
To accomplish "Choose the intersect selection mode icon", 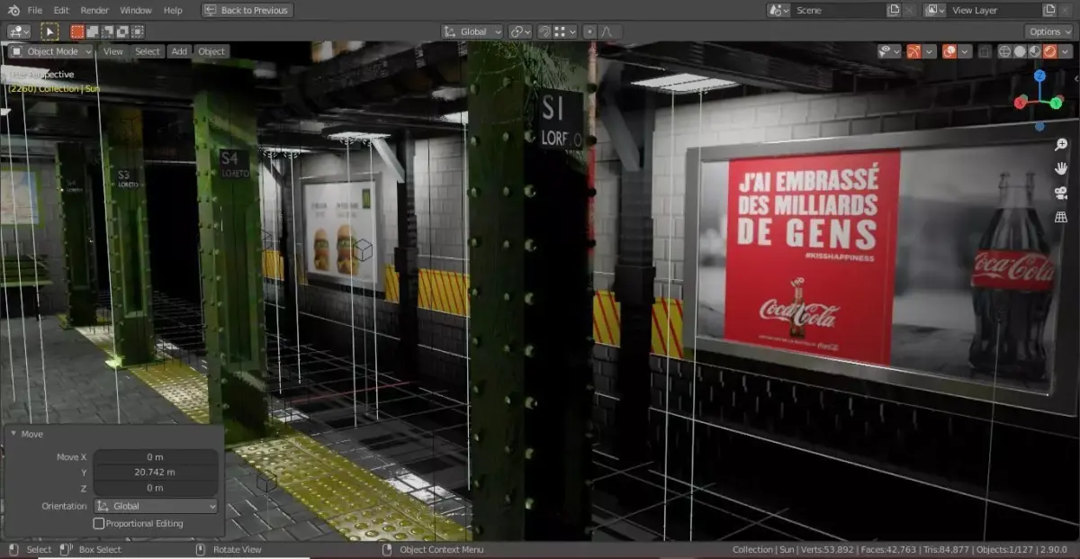I will (x=138, y=32).
